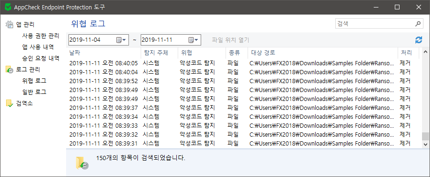Image resolution: width=430 pixels, height=177 pixels.
Task: Click the 로그 관리 folder icon
Action: coord(9,69)
